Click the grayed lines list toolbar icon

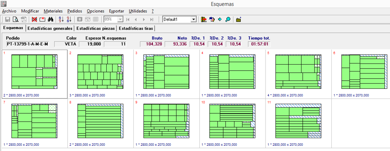[x=96, y=19]
